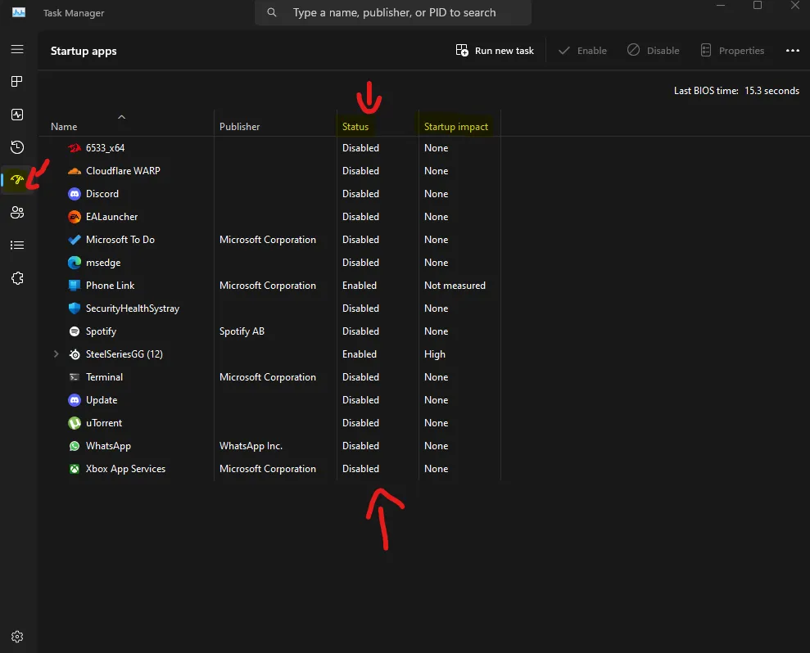Click 'Enabled' status of SteelSeriesGG

click(x=359, y=354)
